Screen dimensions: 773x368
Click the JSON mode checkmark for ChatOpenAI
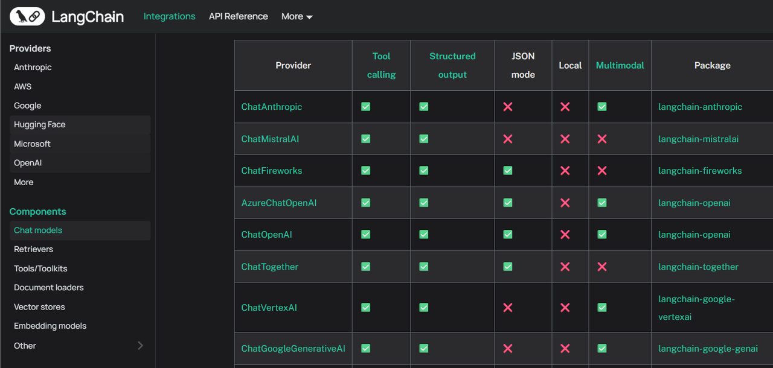[508, 235]
